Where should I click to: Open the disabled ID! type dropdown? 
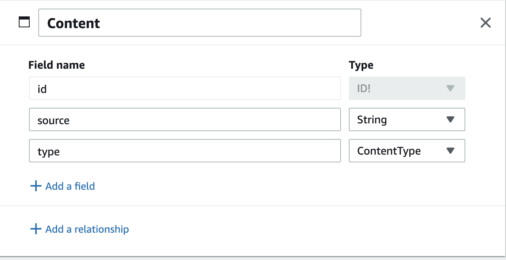[407, 88]
